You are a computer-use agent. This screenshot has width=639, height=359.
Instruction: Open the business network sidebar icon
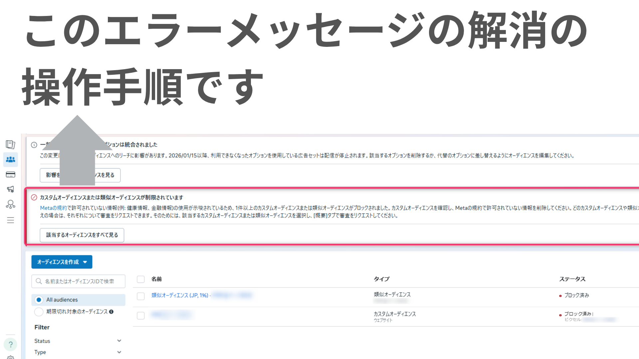[10, 204]
